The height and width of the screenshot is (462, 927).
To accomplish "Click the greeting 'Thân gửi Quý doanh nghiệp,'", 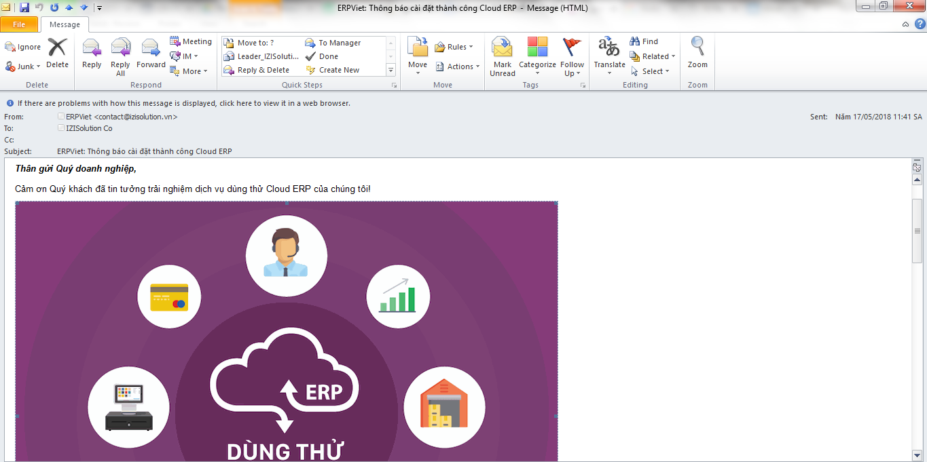I will tap(75, 169).
